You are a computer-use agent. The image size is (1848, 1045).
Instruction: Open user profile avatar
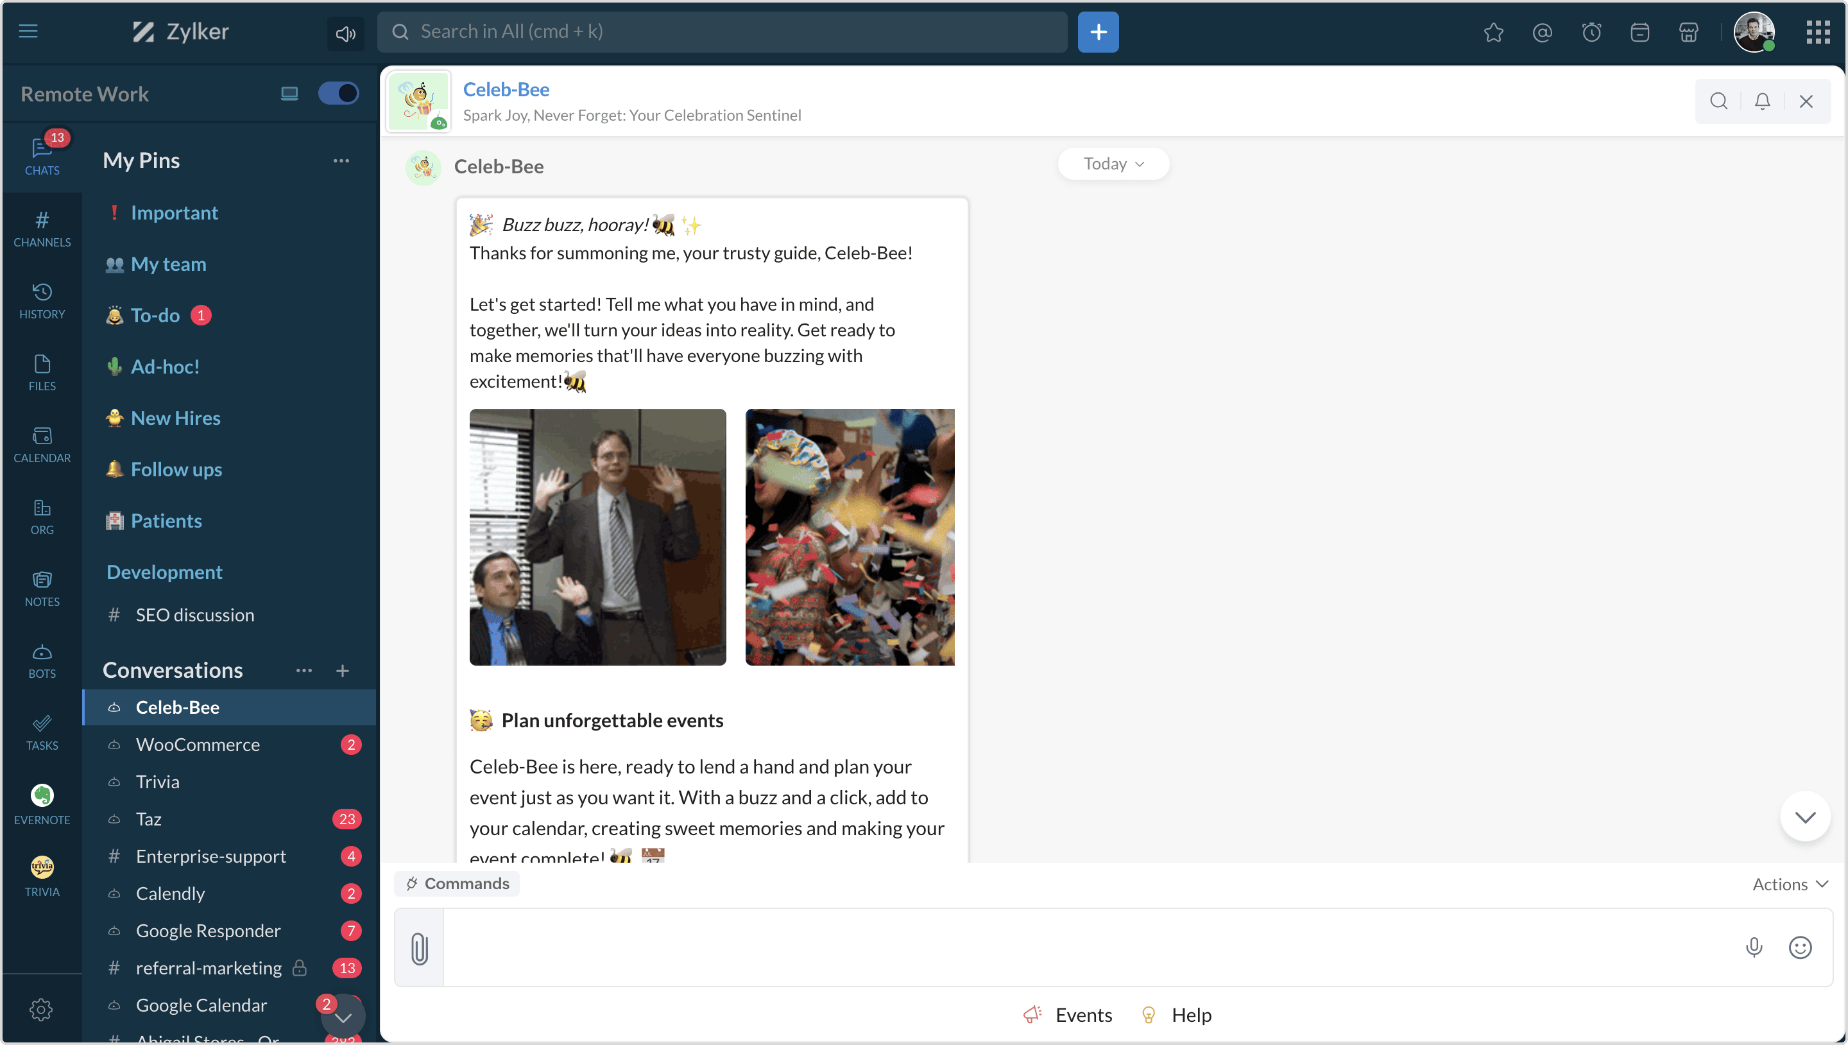point(1754,31)
